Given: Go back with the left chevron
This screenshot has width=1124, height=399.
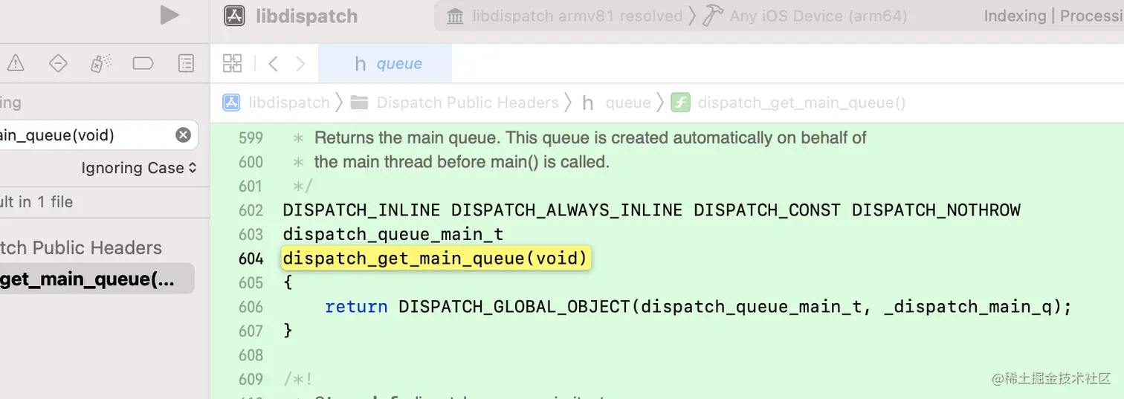Looking at the screenshot, I should [273, 64].
